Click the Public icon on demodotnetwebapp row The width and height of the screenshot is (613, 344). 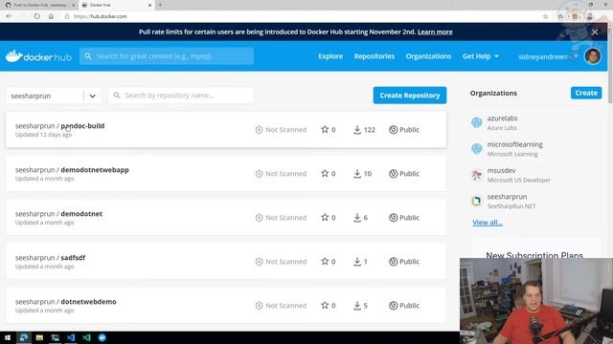pos(394,174)
